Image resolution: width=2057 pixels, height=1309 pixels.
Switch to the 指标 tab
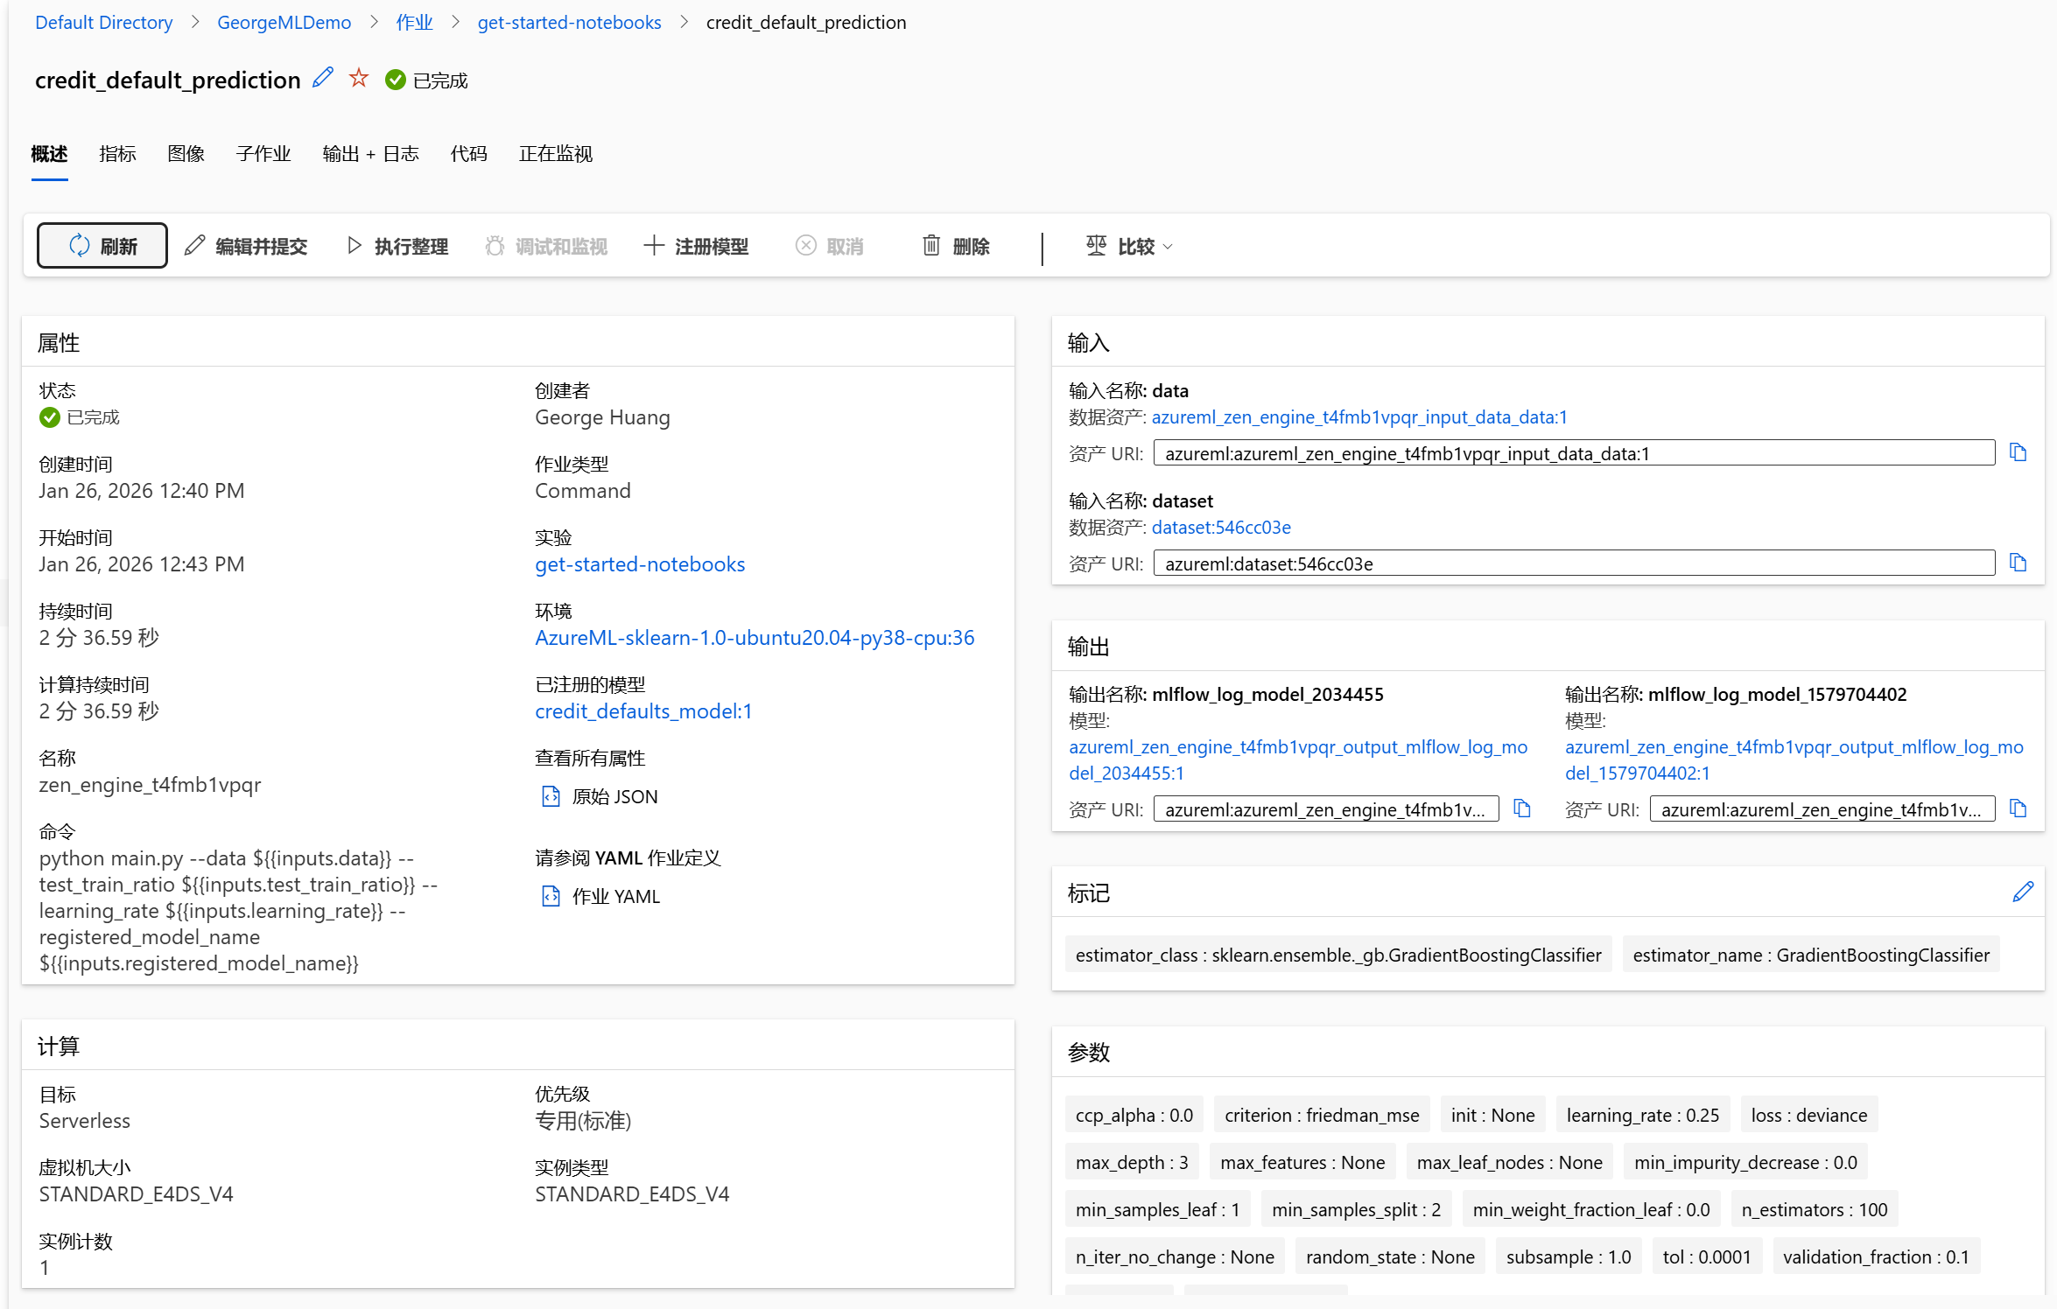pos(117,154)
